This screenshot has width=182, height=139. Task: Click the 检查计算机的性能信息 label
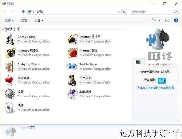pos(155,72)
